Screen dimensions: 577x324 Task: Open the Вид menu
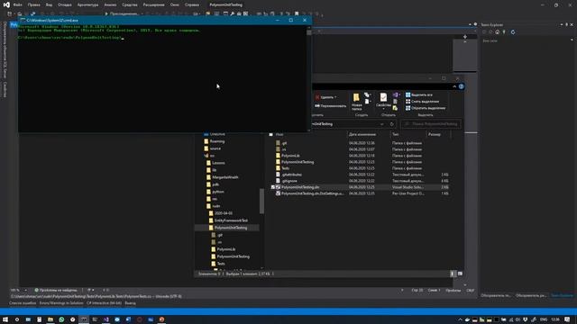tap(49, 4)
